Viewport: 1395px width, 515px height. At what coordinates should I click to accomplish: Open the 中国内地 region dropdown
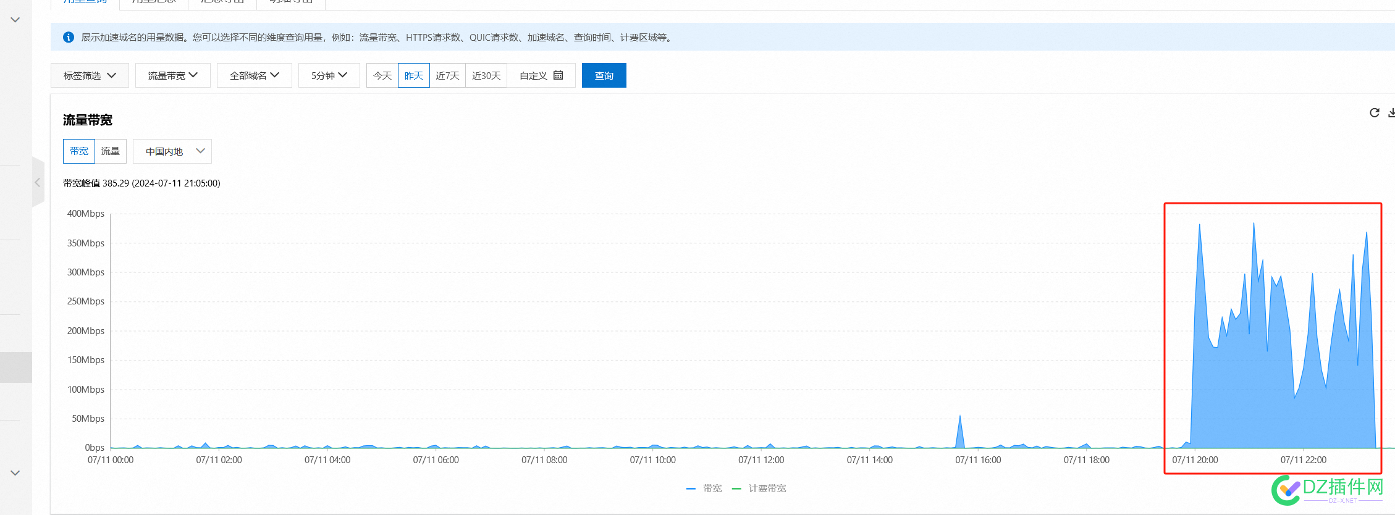172,151
